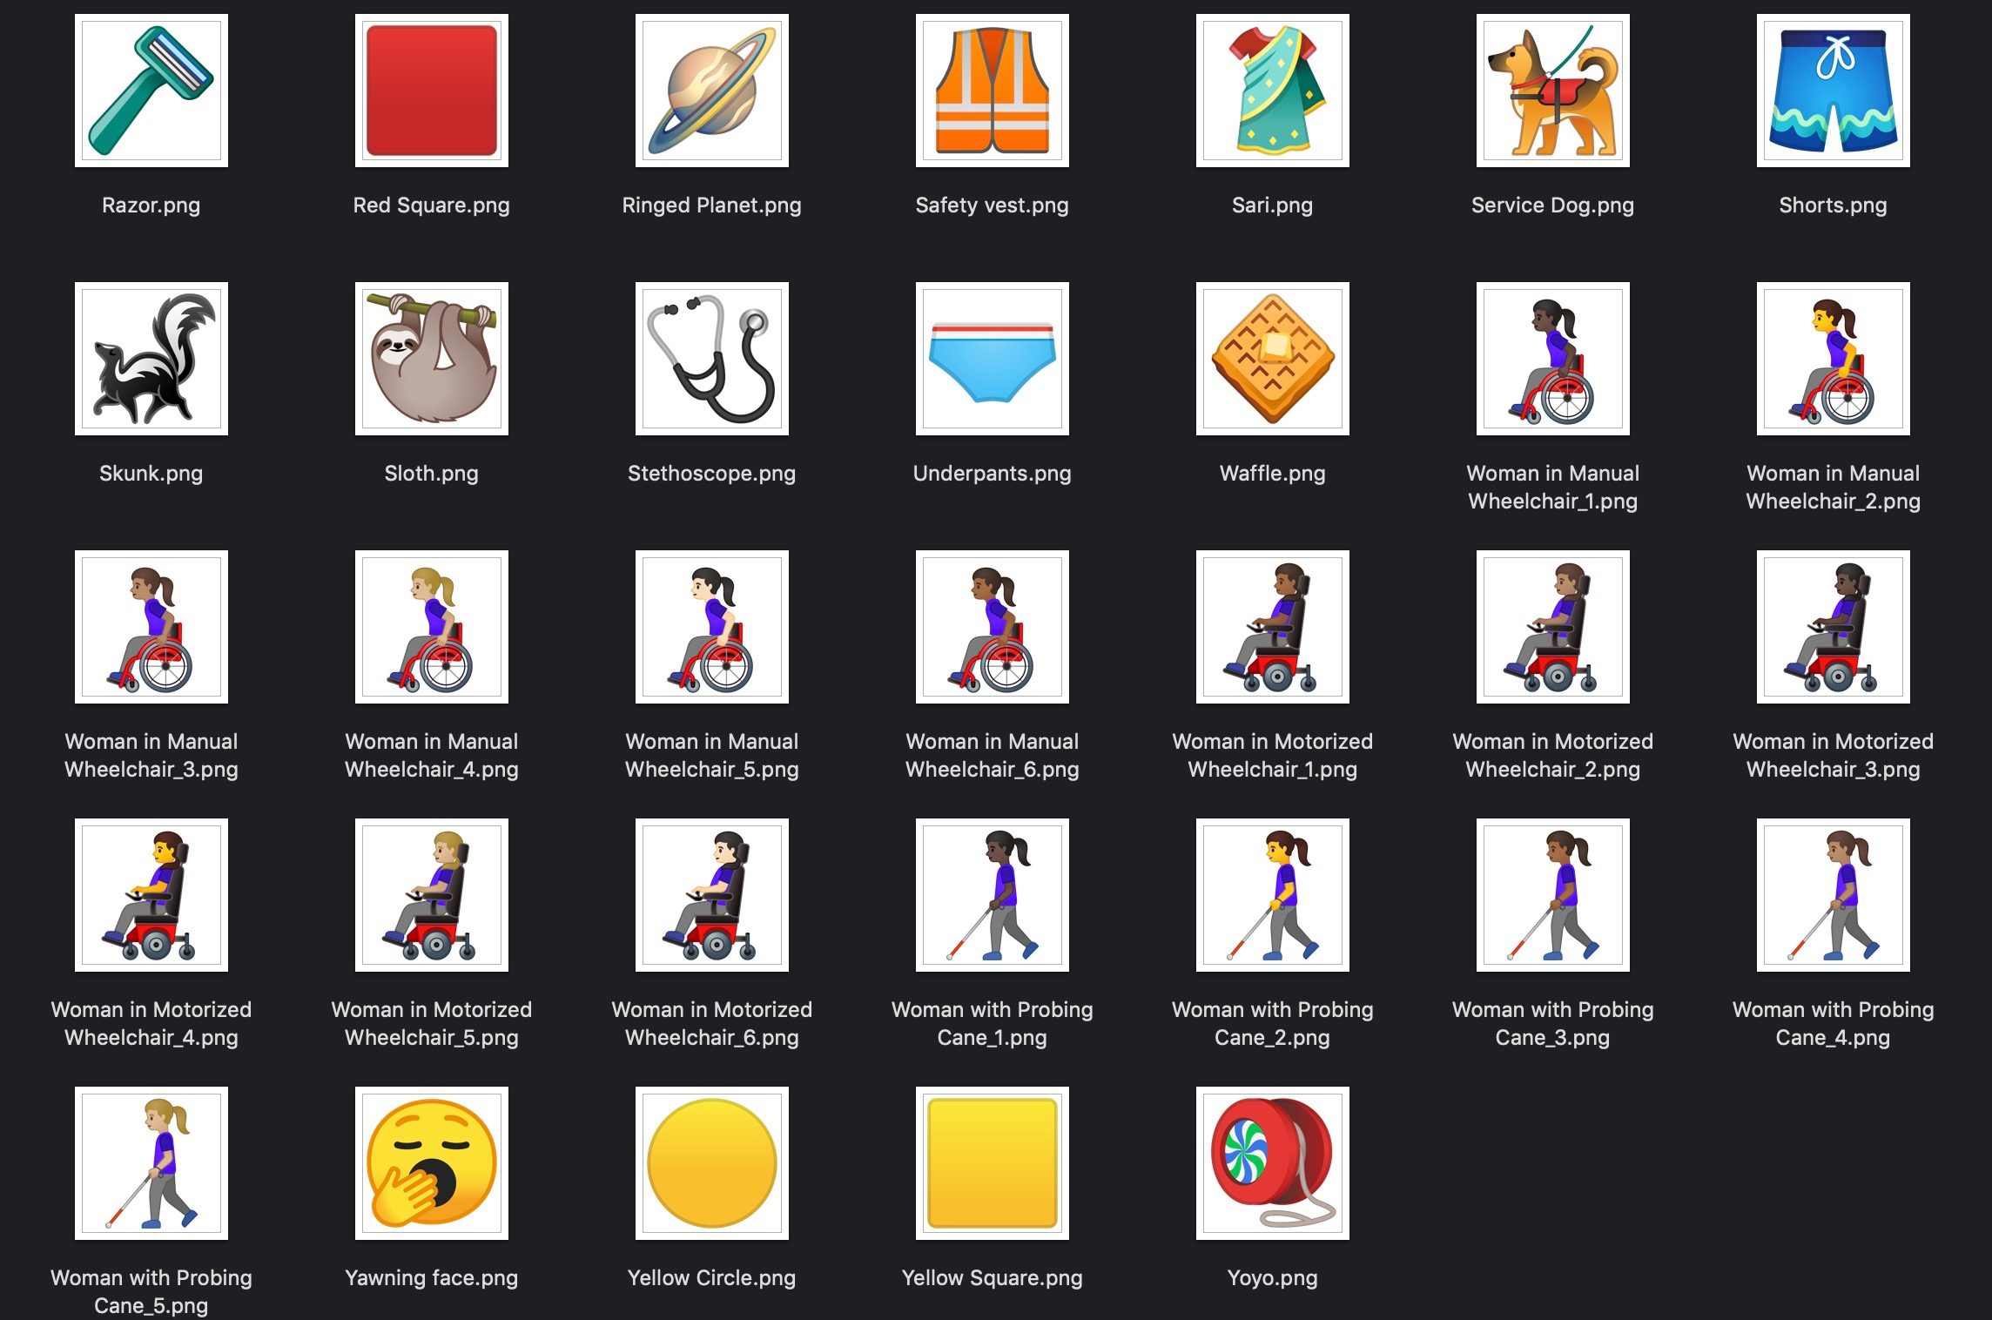Select the Yellow Square.png image
Viewport: 1992px width, 1320px height.
tap(992, 1163)
